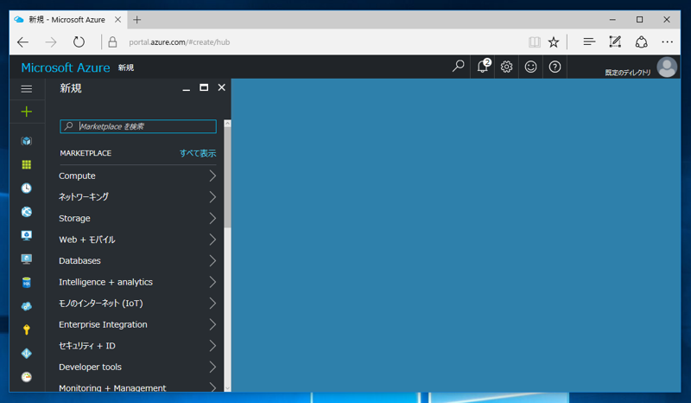Open Cloud services (classic) icon

tap(27, 306)
